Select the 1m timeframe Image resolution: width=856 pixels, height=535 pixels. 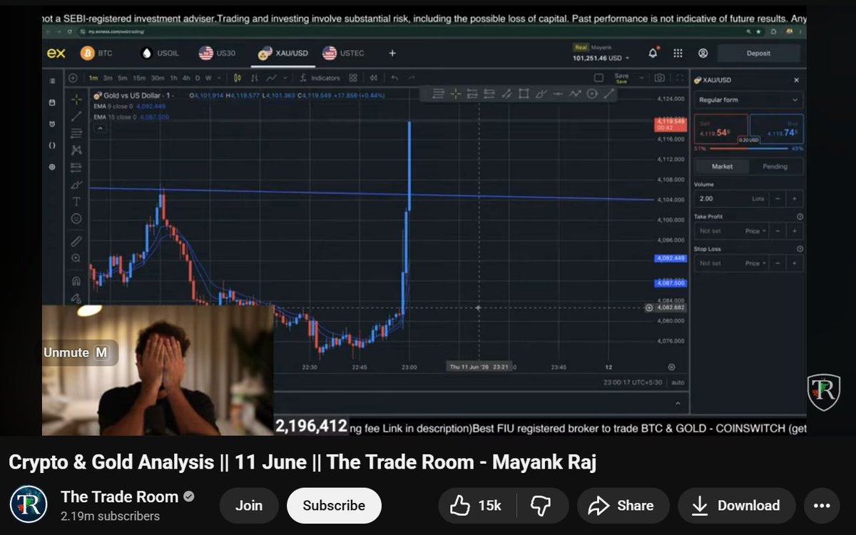pyautogui.click(x=93, y=78)
